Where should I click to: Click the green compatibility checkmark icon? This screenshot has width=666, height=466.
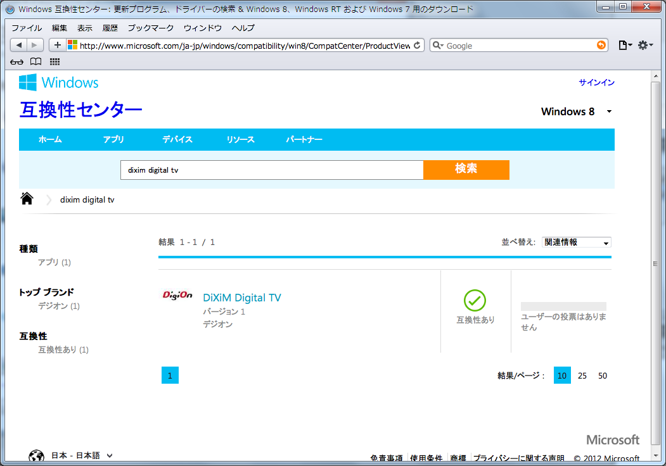[475, 301]
